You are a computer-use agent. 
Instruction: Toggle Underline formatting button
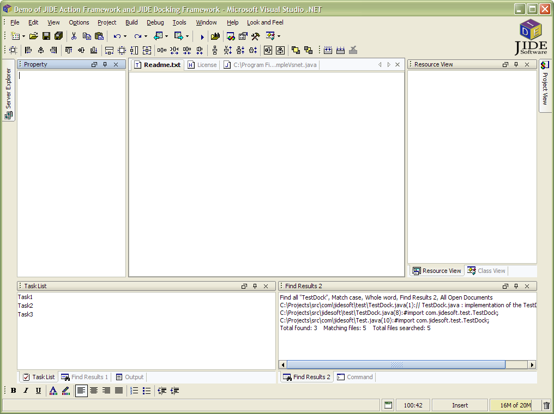[x=38, y=391]
